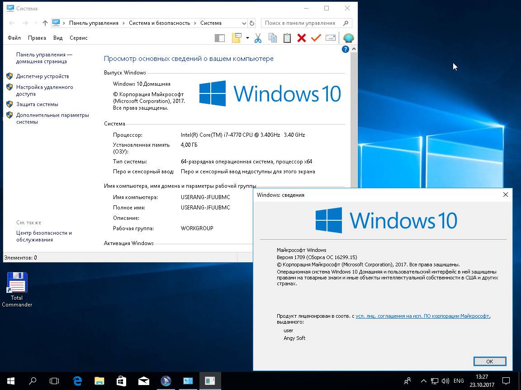Click the Paste clipboard icon
The height and width of the screenshot is (390, 521).
287,38
